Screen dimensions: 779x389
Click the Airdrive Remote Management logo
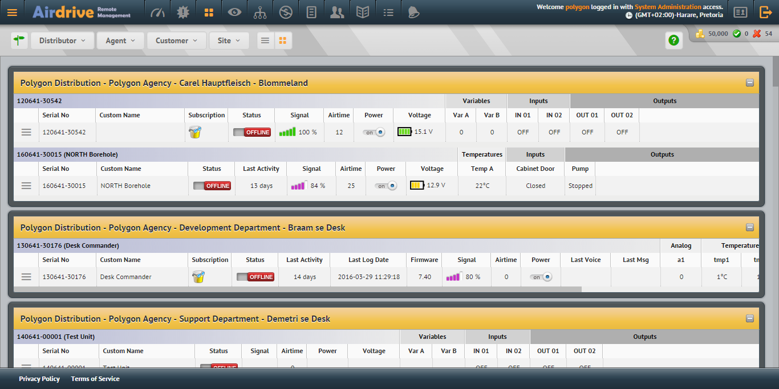point(82,12)
